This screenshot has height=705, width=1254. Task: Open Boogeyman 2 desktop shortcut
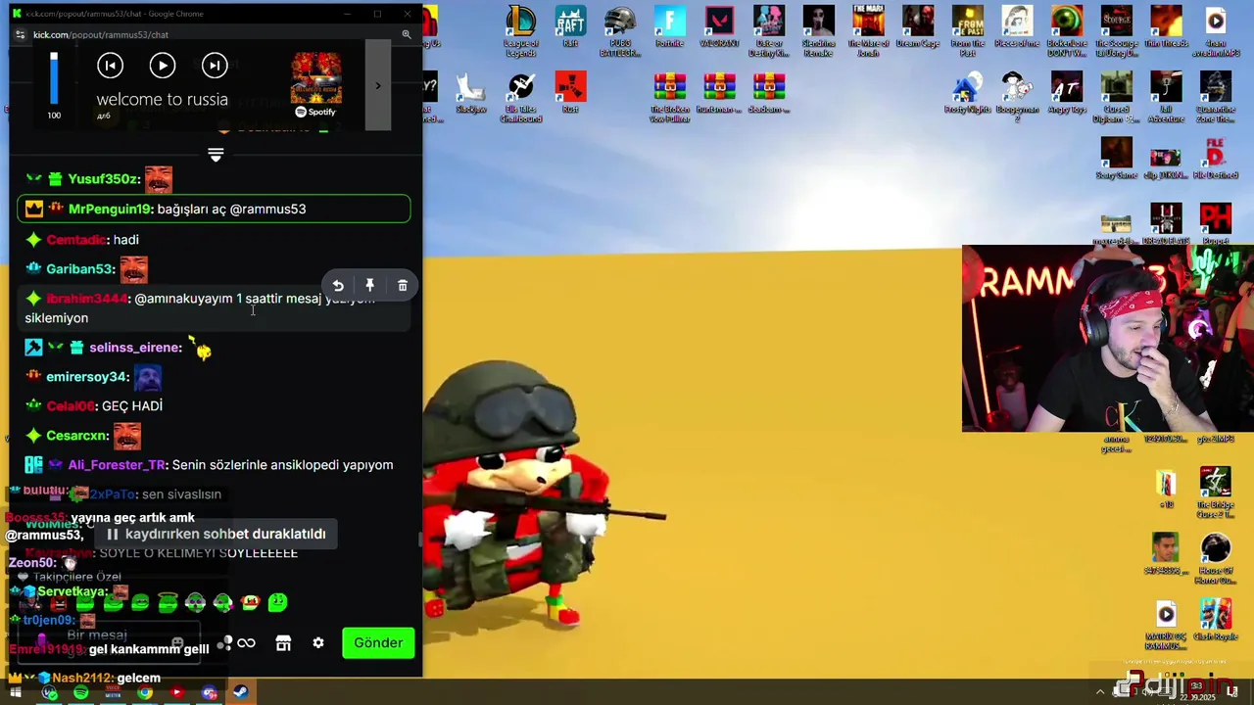pos(1017,97)
